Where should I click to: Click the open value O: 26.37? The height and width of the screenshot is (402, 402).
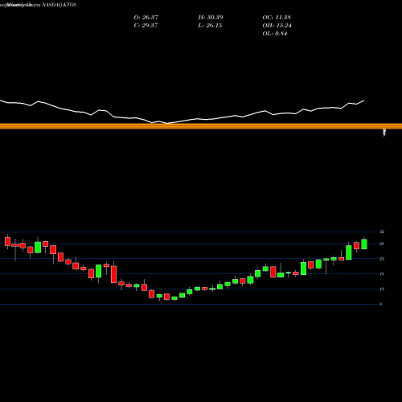click(x=146, y=18)
